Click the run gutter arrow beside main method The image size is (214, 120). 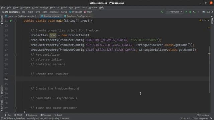click(x=11, y=21)
